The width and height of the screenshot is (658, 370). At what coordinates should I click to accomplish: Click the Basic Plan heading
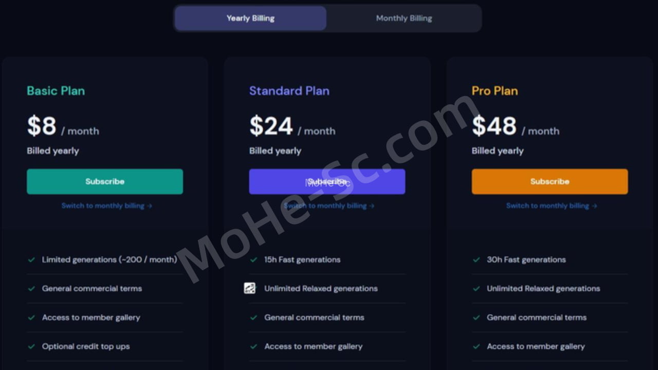(x=56, y=91)
